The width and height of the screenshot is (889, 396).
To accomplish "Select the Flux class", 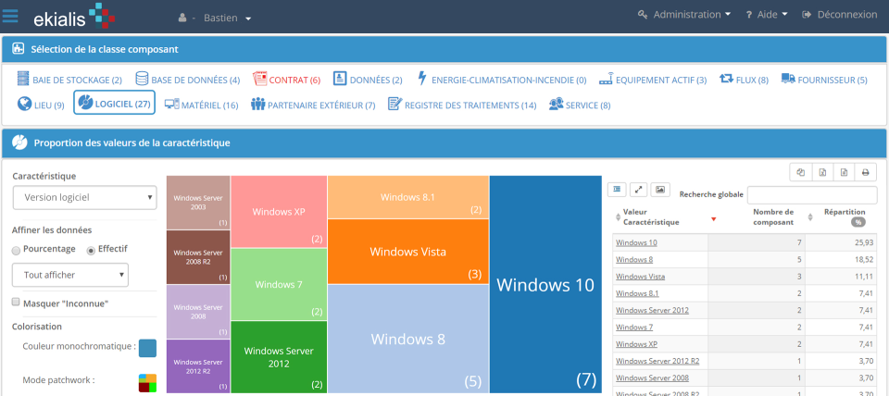I will point(744,80).
